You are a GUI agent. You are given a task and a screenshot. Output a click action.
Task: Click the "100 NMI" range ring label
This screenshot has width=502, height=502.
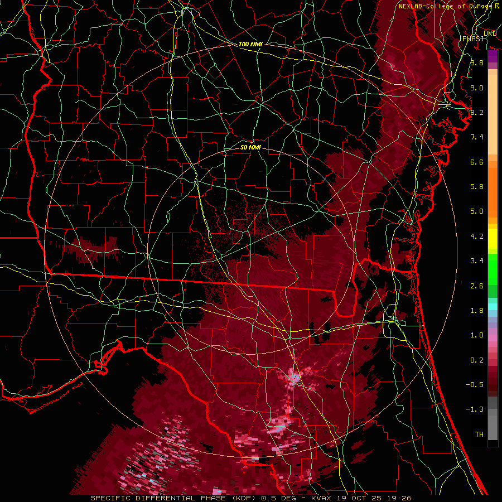[250, 44]
